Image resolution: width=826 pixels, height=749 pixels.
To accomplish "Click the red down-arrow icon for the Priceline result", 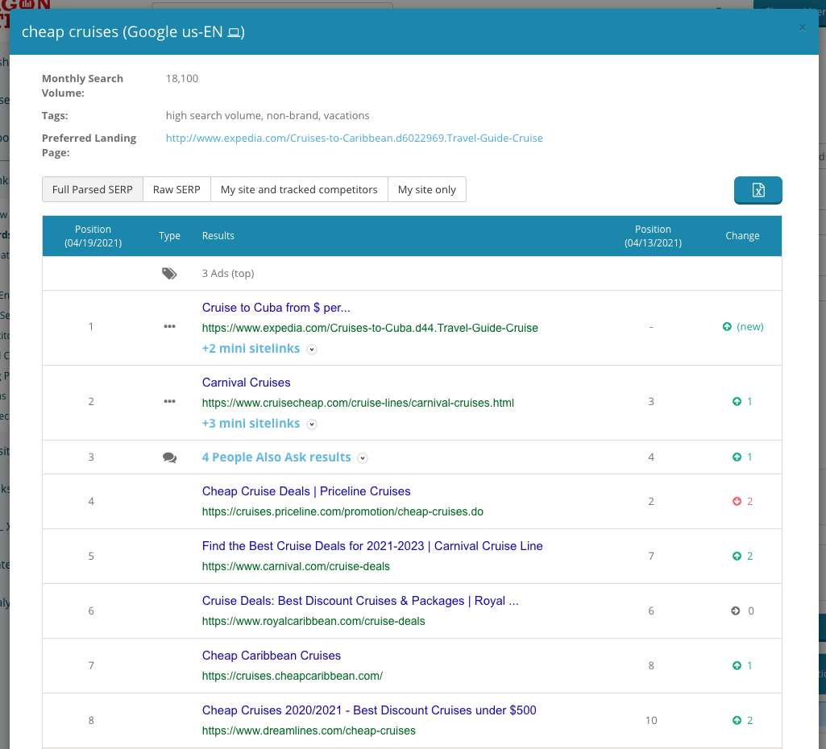I will coord(736,501).
